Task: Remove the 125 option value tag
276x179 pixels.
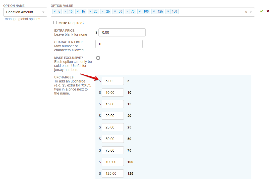Action: click(x=154, y=11)
